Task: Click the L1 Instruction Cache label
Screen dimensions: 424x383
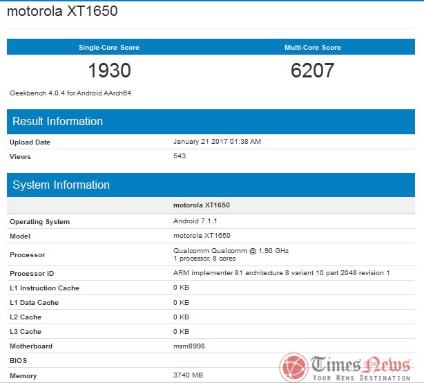Action: tap(44, 288)
